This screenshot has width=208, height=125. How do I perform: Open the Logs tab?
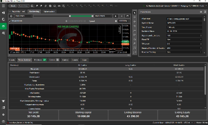coord(84,60)
